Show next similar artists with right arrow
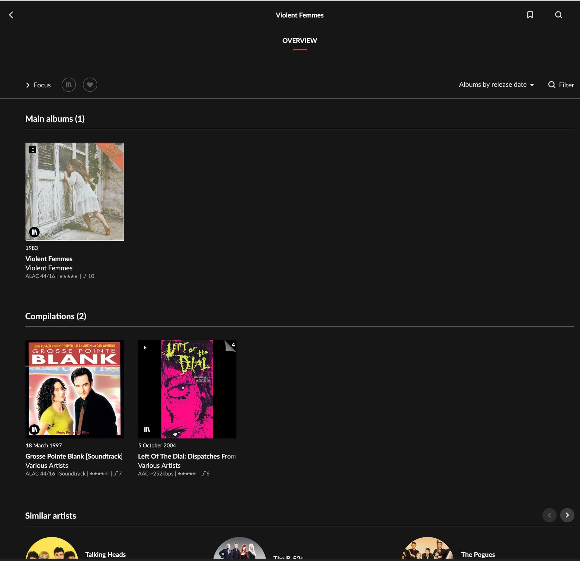This screenshot has width=580, height=561. pyautogui.click(x=567, y=515)
